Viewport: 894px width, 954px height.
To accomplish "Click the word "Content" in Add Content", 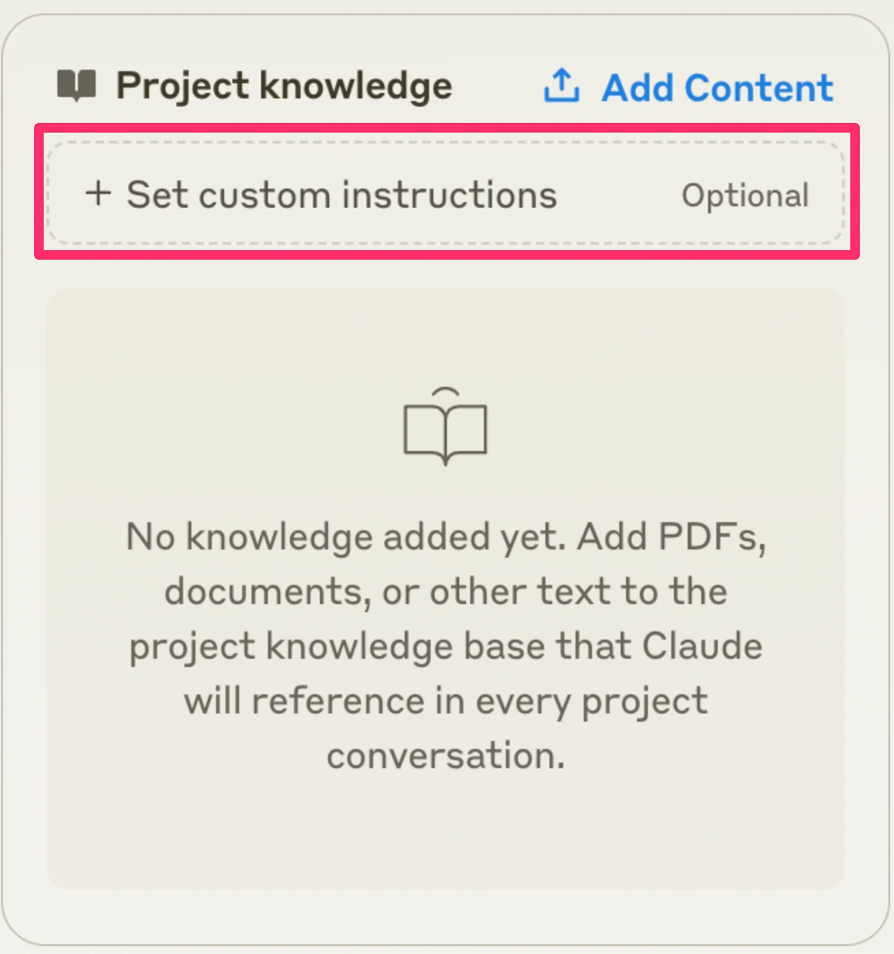I will (x=759, y=88).
